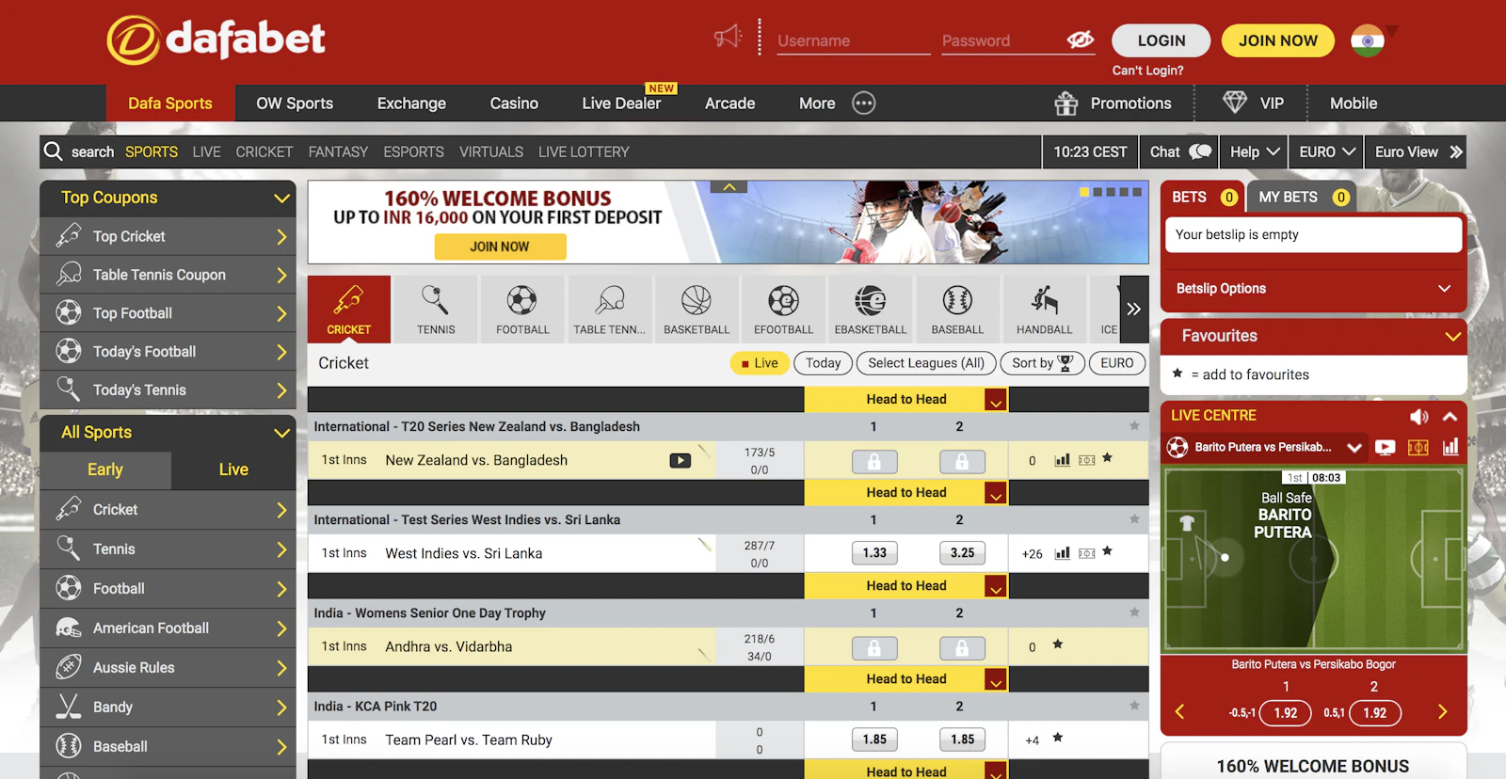Open Select Leagues (All) dropdown

(x=926, y=363)
